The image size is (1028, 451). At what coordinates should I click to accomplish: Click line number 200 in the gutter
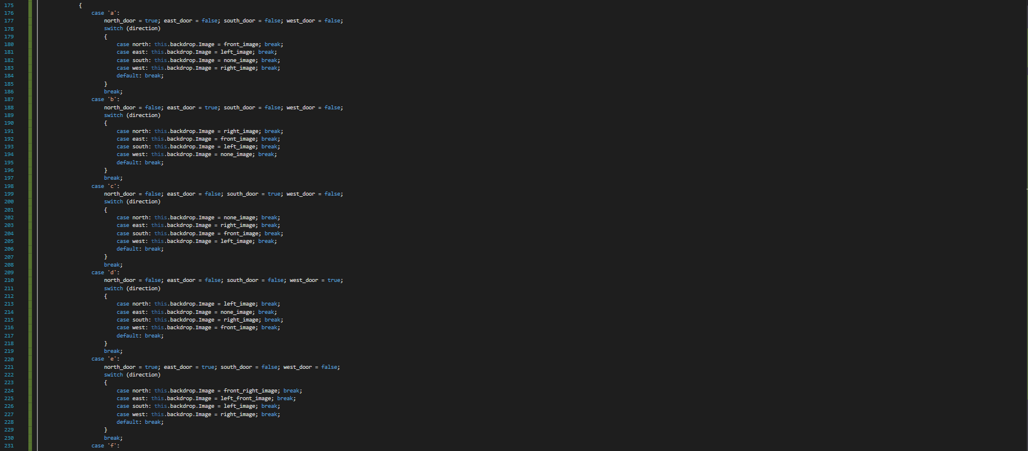(9, 202)
